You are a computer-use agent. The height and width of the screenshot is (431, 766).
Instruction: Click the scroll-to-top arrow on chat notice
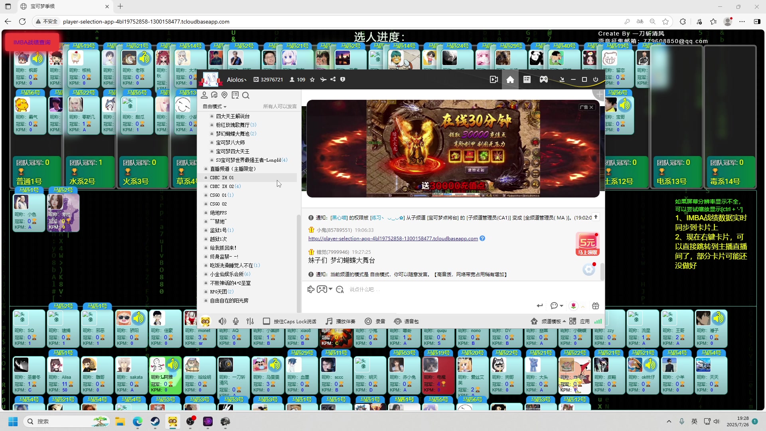596,217
